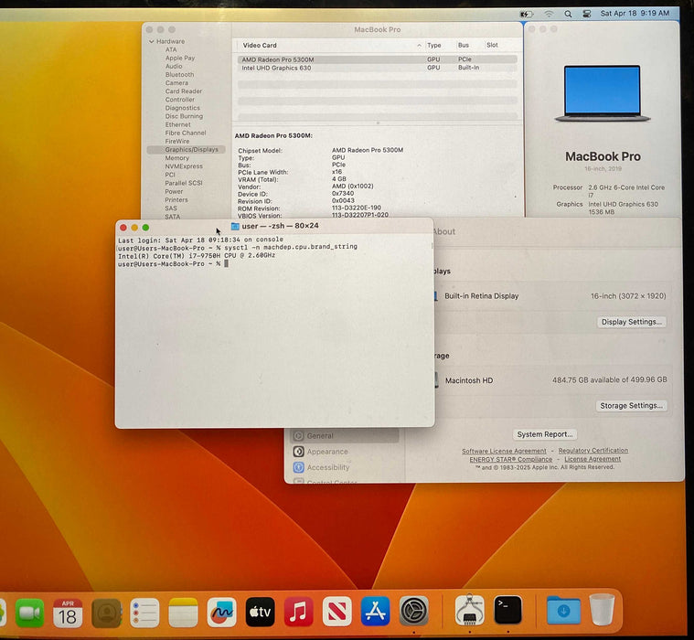694x640 pixels.
Task: Select the Intel UHD Graphics 630 row
Action: [x=377, y=68]
